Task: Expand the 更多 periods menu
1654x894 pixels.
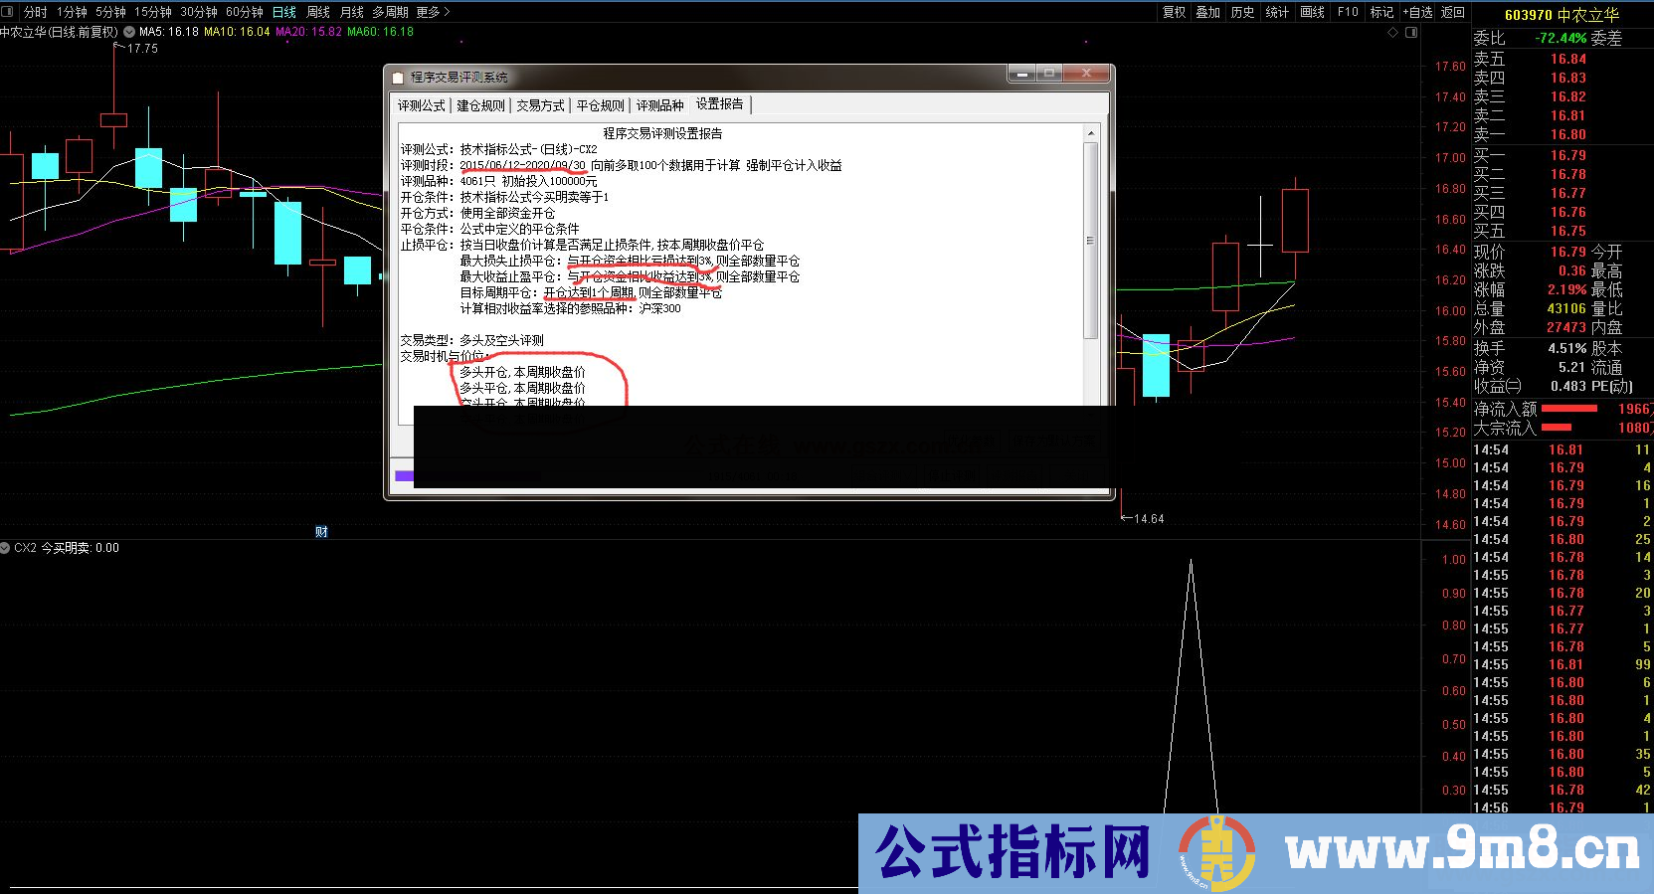Action: (x=433, y=12)
